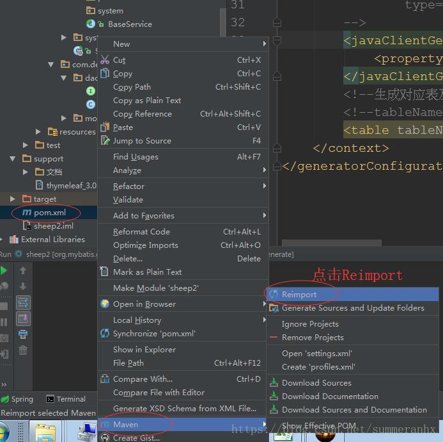
Task: Expand the target folder
Action: pos(12,199)
